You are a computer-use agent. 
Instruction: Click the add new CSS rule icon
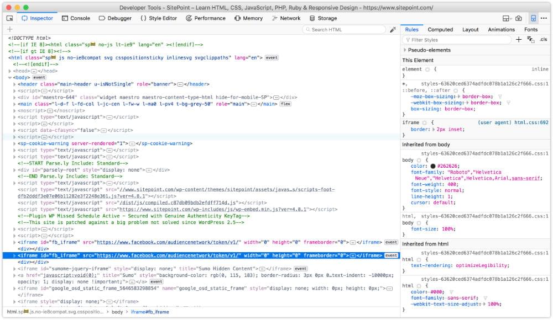pos(518,40)
